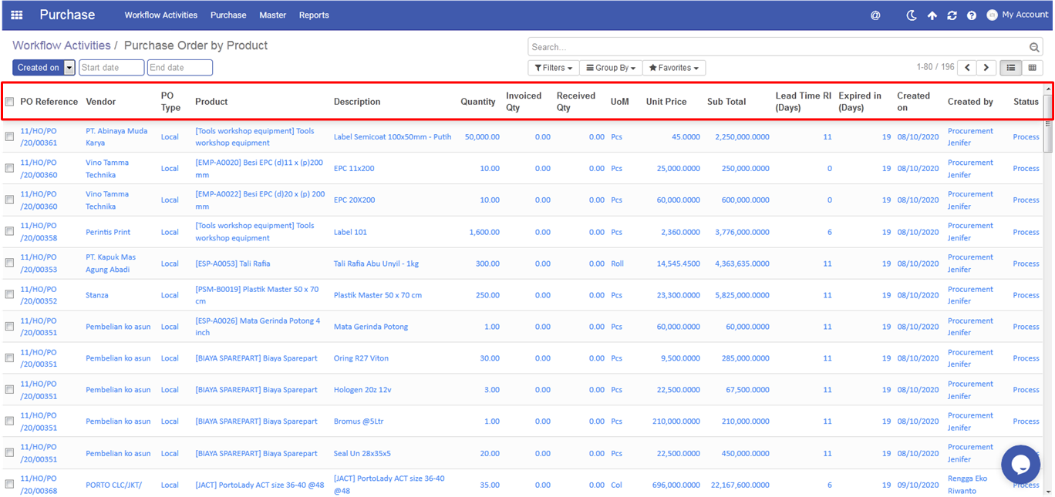Image resolution: width=1055 pixels, height=497 pixels.
Task: Open help via the question mark icon
Action: (x=972, y=15)
